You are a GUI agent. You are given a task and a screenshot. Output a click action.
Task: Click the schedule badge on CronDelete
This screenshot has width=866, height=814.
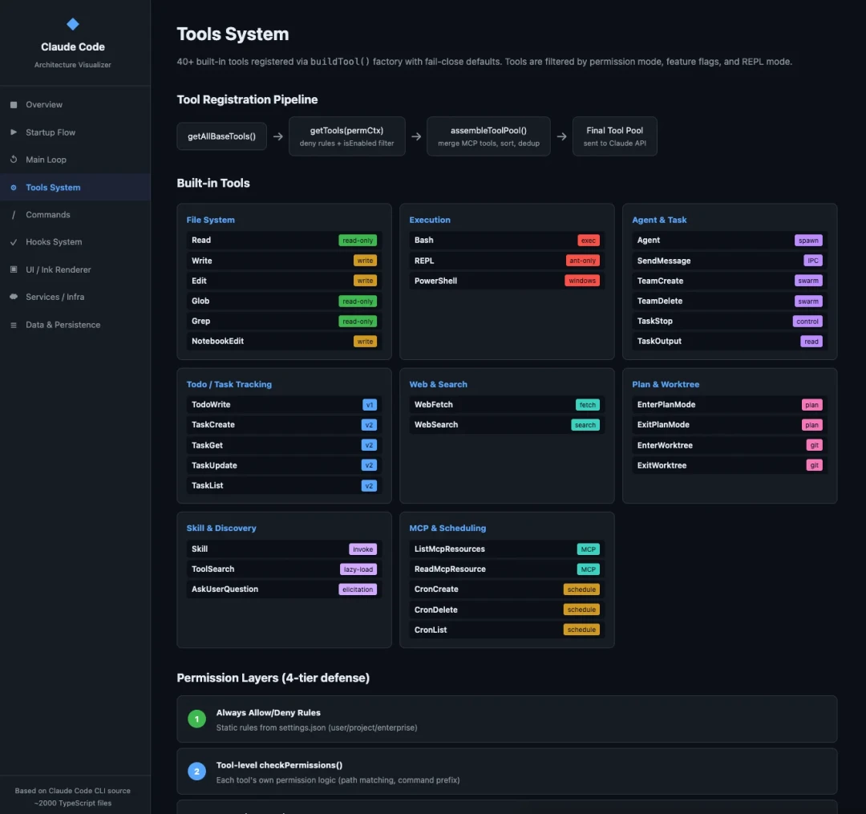[x=581, y=609]
